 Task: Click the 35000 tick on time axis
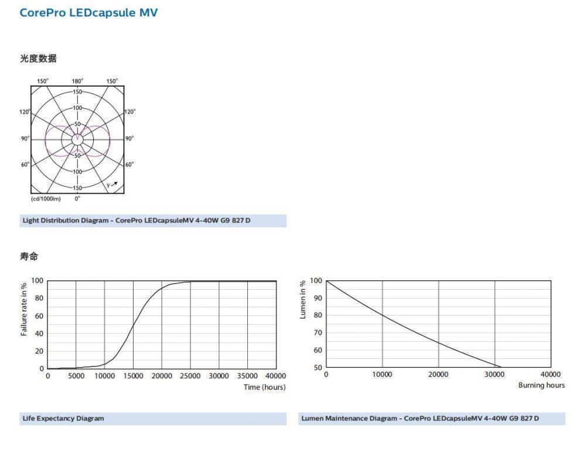pyautogui.click(x=247, y=376)
